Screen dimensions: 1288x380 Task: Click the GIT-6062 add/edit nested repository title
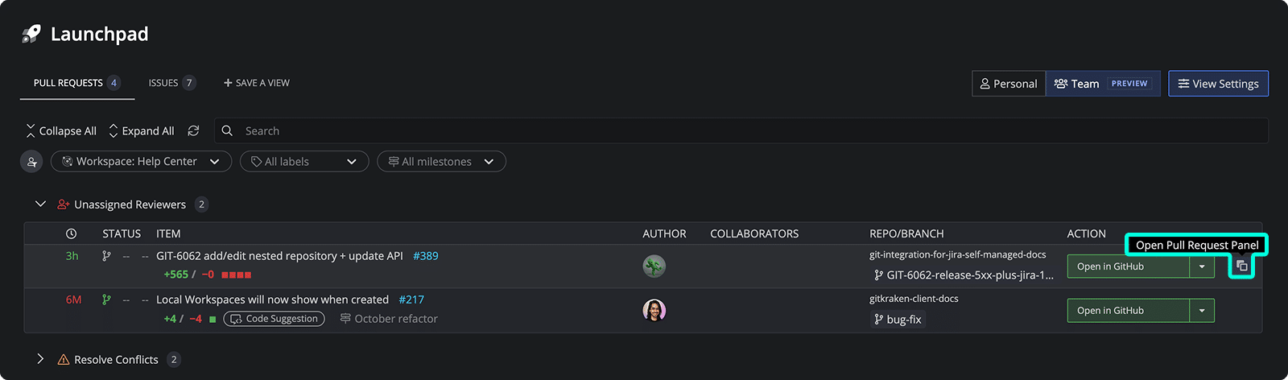279,256
